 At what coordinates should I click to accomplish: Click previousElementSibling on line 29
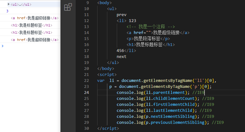[178, 123]
